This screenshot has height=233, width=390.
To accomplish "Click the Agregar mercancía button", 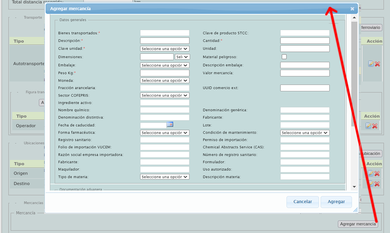I will tap(358, 224).
